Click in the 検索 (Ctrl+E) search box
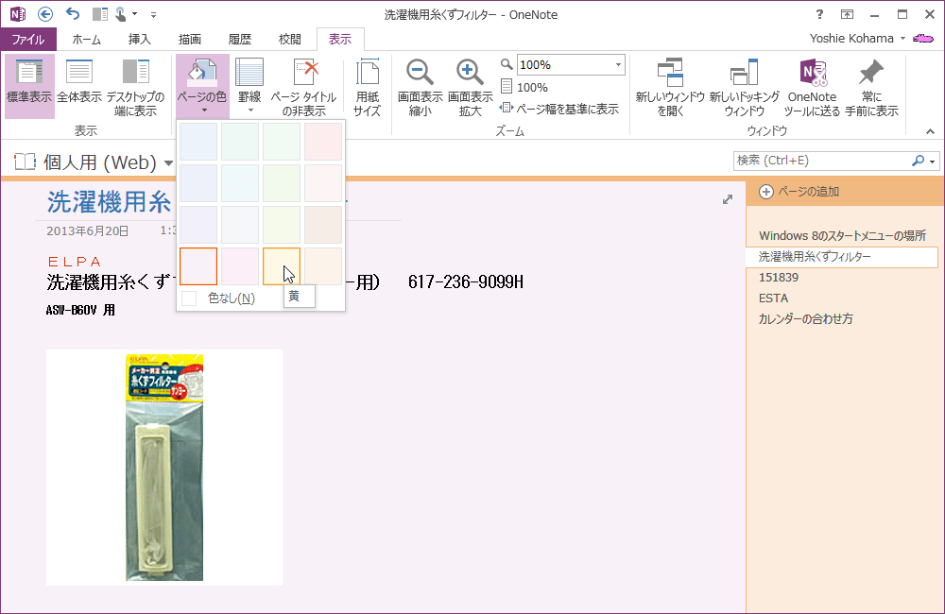The image size is (945, 614). click(823, 161)
